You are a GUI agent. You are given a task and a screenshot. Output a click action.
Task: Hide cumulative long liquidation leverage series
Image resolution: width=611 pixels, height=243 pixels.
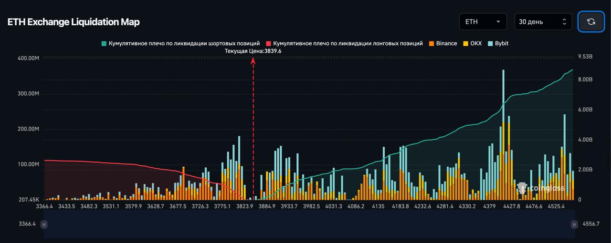pos(344,43)
